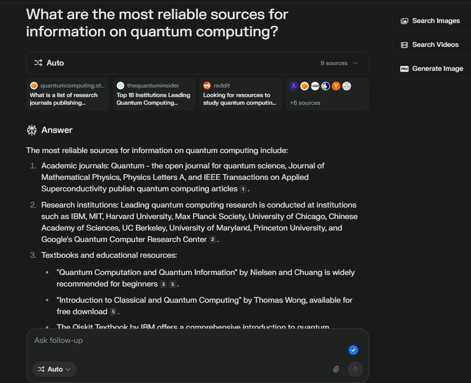Click the reddit favicon icon
This screenshot has height=383, width=471.
[207, 86]
